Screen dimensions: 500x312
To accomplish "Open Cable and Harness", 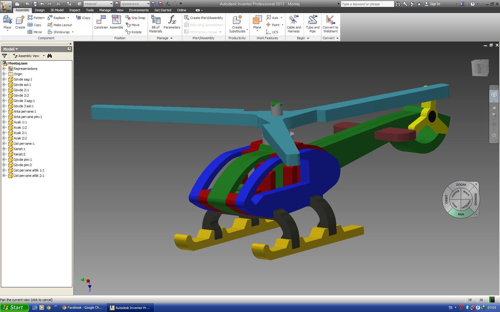I will [x=294, y=24].
